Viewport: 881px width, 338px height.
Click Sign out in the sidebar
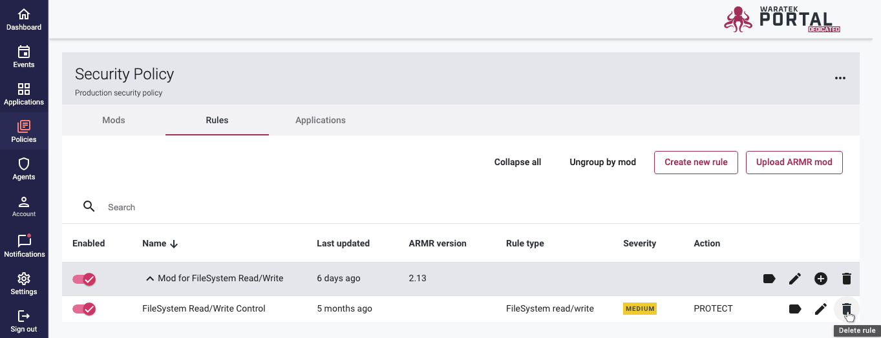point(24,321)
